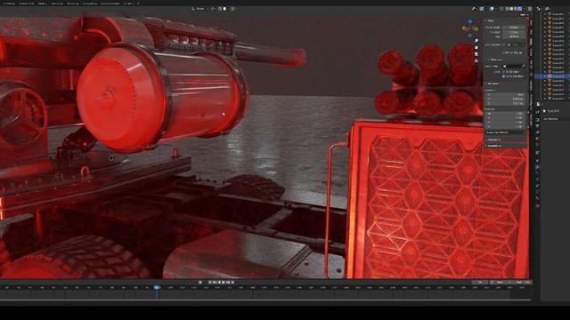Collapse the 3D Cursor panel
The height and width of the screenshot is (320, 570).
point(493,84)
